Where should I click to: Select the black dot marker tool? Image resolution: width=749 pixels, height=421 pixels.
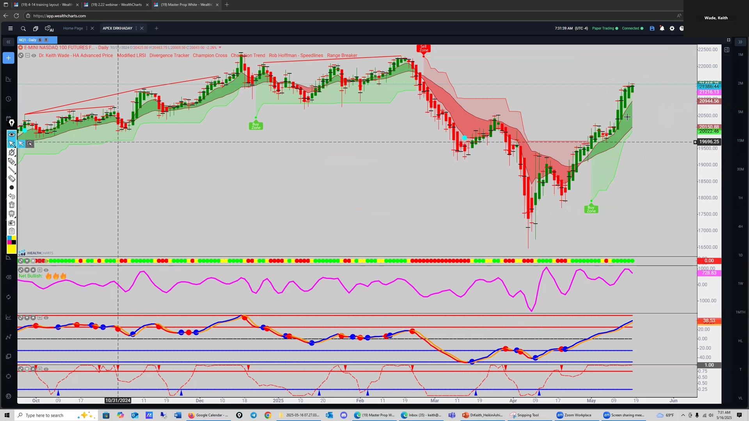point(12,188)
